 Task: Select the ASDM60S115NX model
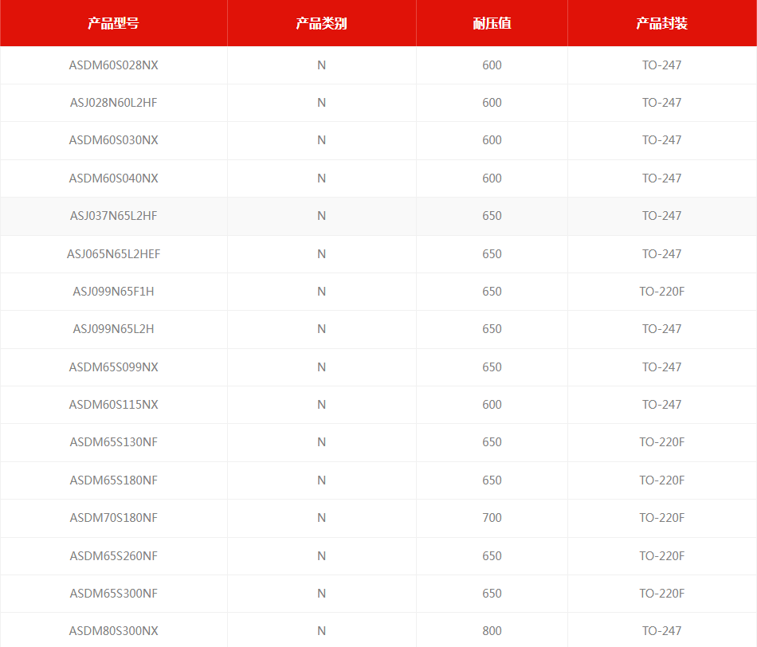click(113, 405)
